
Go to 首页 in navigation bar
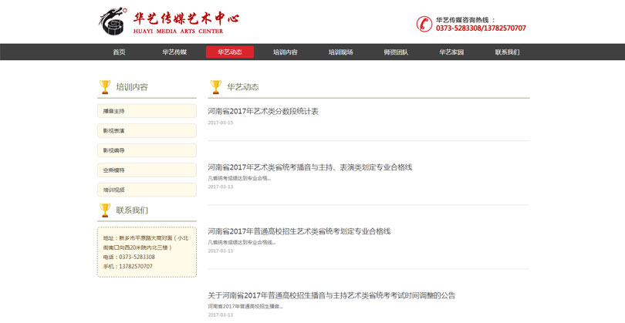click(x=119, y=52)
